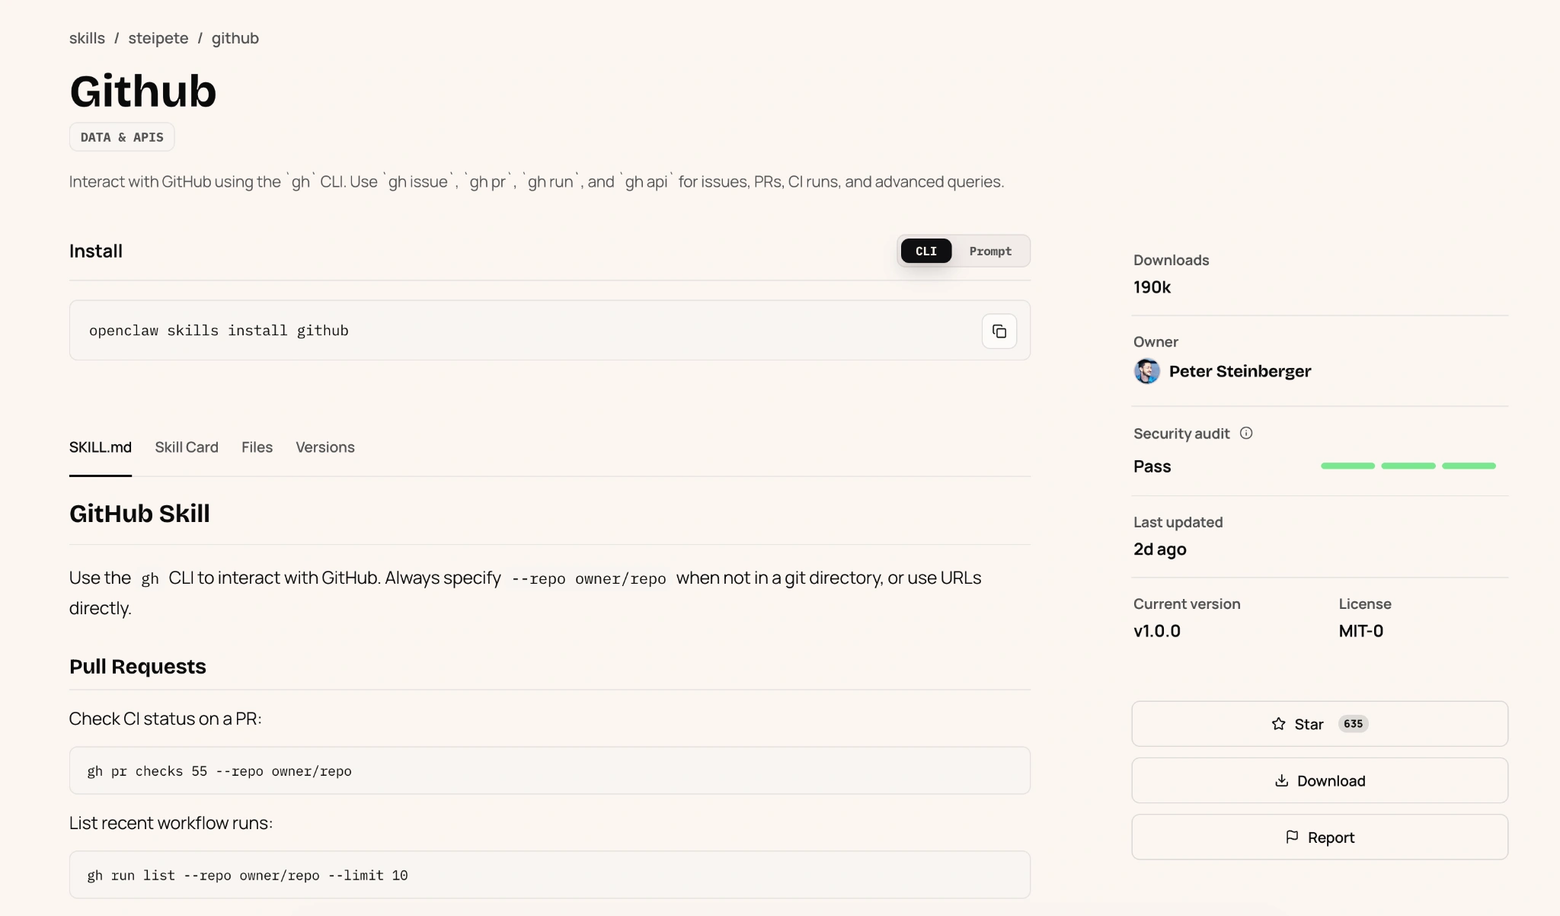Click the Last updated value '2d ago'
This screenshot has width=1560, height=916.
(x=1159, y=549)
